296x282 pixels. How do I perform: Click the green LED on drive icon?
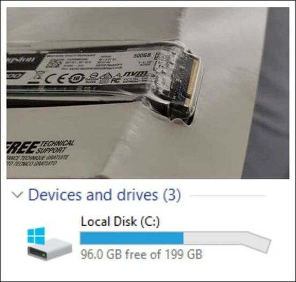pos(44,255)
